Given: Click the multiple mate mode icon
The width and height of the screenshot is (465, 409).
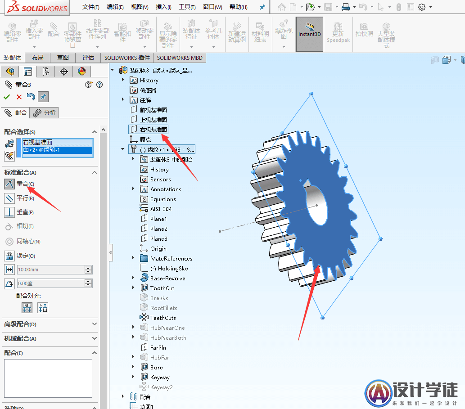Looking at the screenshot, I should coord(9,156).
